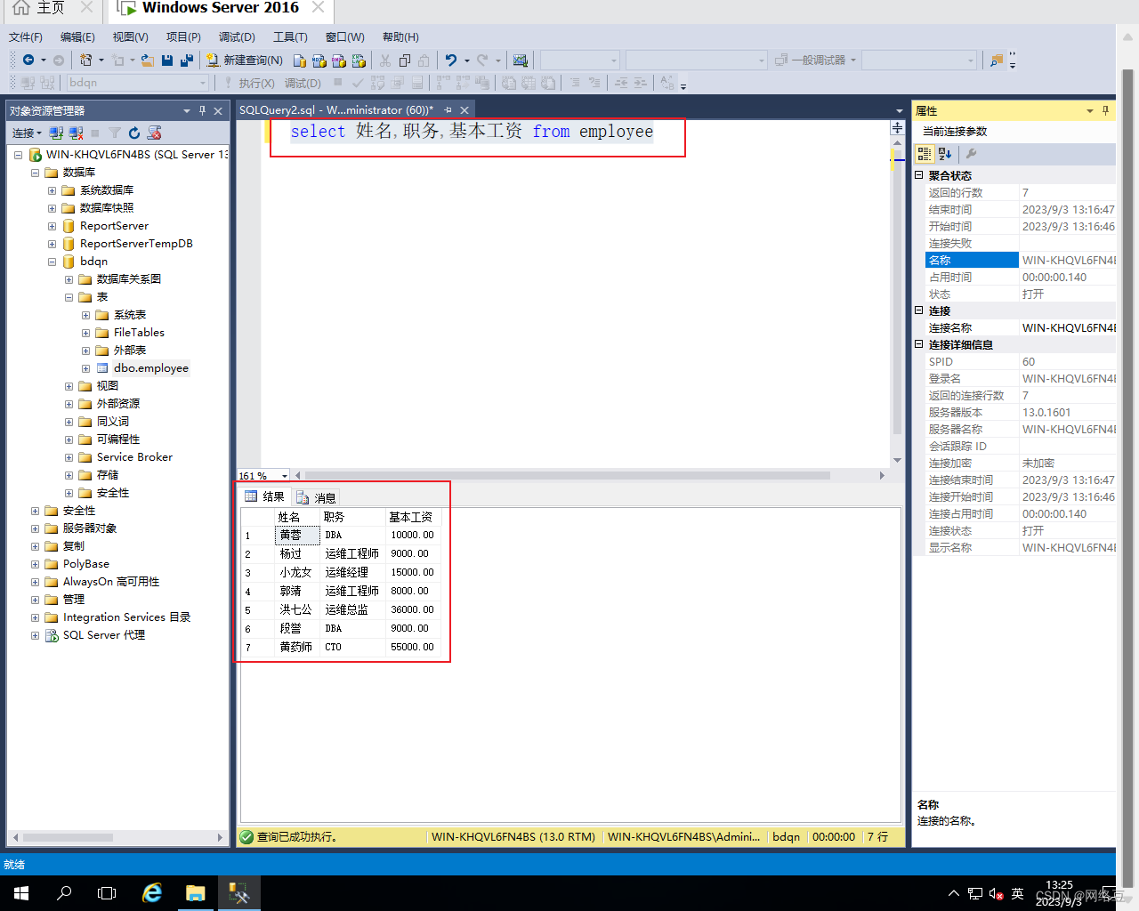Click the 基本工资 column header
The image size is (1139, 911).
pyautogui.click(x=412, y=517)
